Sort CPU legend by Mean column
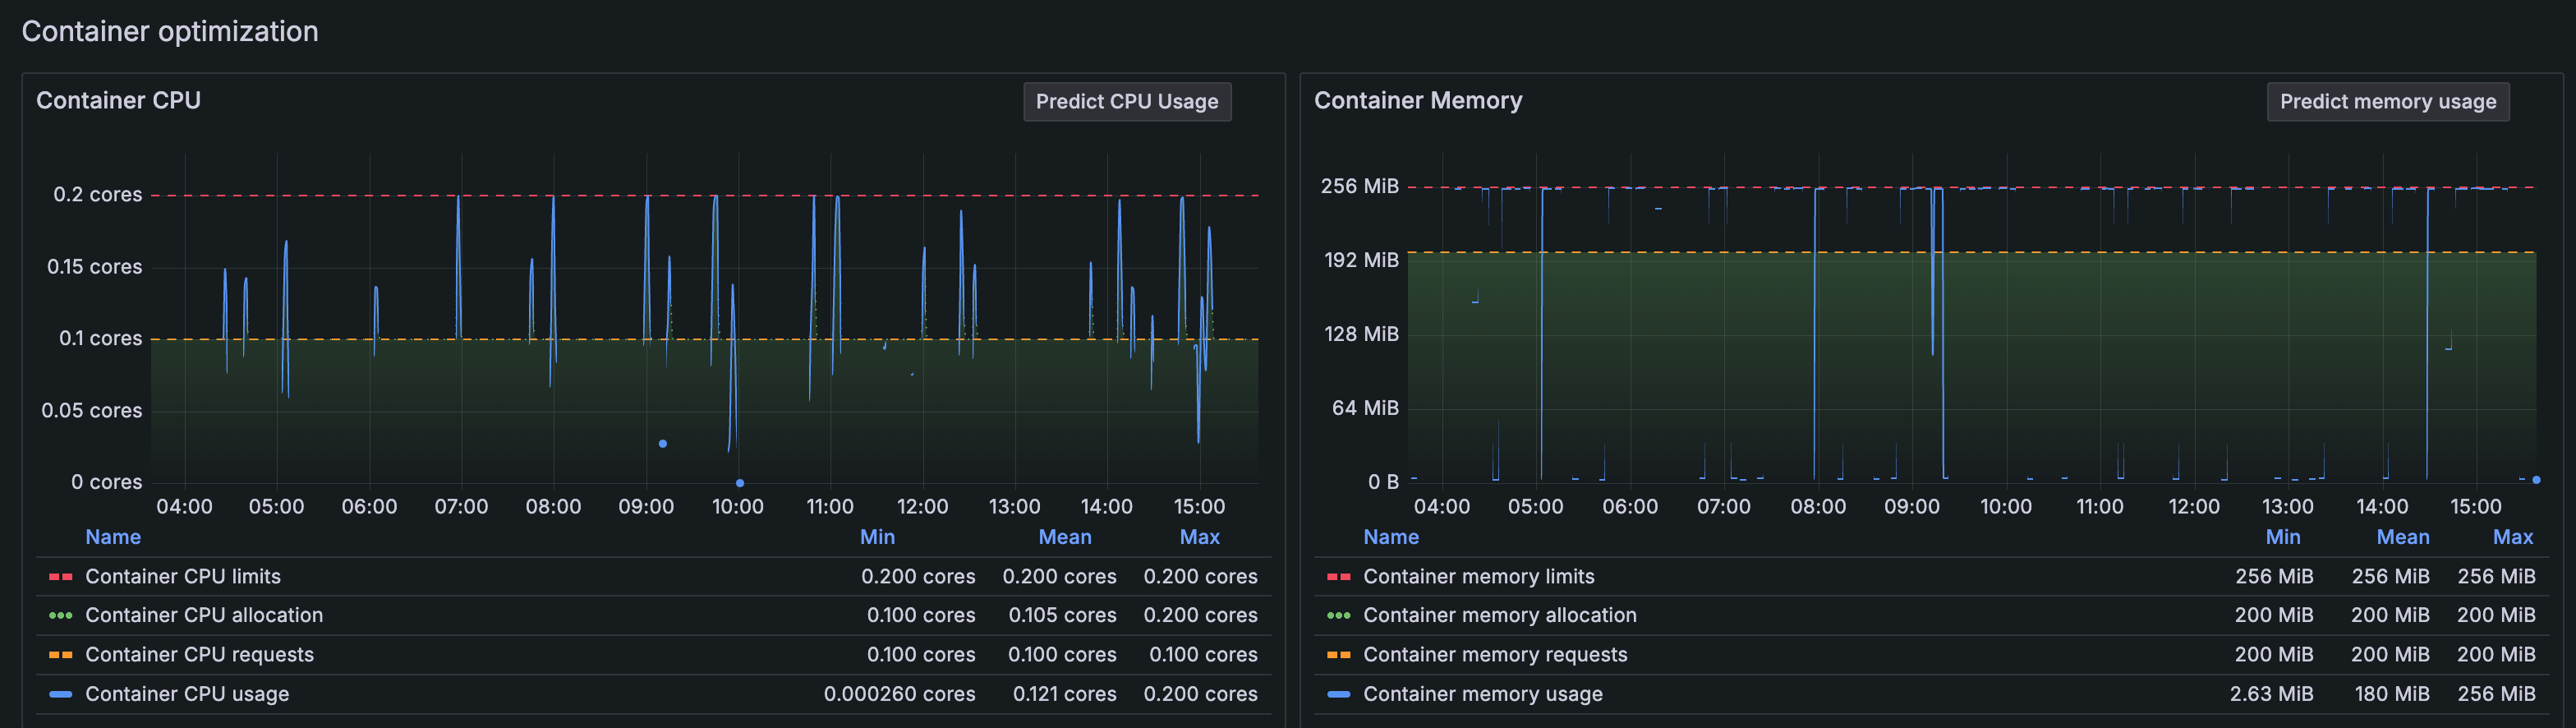The height and width of the screenshot is (728, 2576). click(1064, 537)
